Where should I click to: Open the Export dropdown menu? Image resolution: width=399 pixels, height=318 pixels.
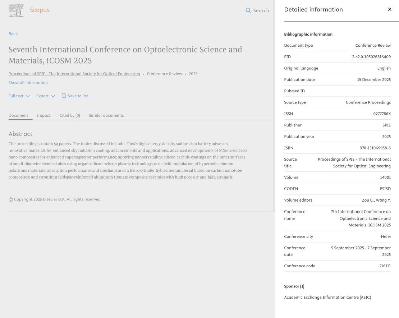pos(45,96)
